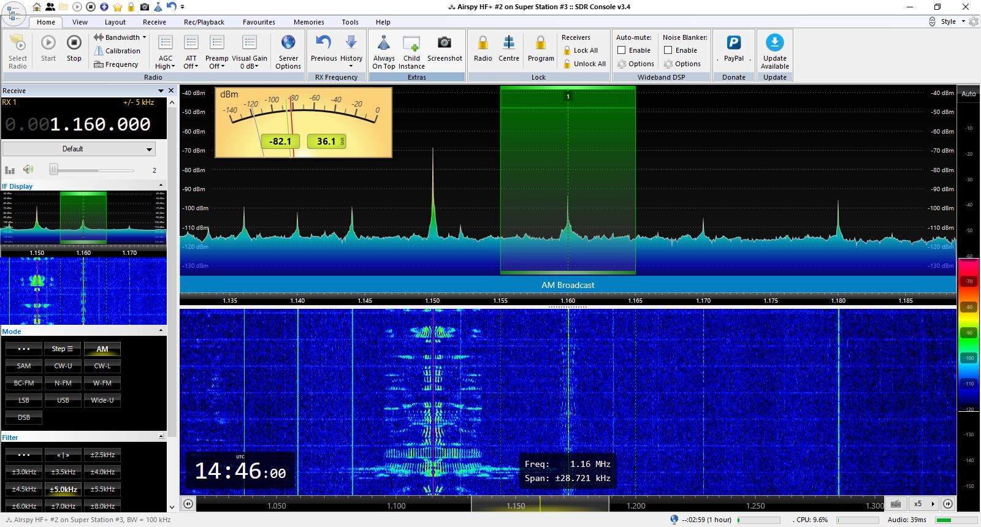This screenshot has width=981, height=527.
Task: Open Child Instance window
Action: (x=411, y=44)
